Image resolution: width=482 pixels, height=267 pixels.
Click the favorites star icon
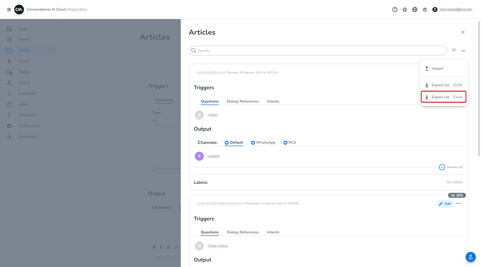pyautogui.click(x=405, y=10)
